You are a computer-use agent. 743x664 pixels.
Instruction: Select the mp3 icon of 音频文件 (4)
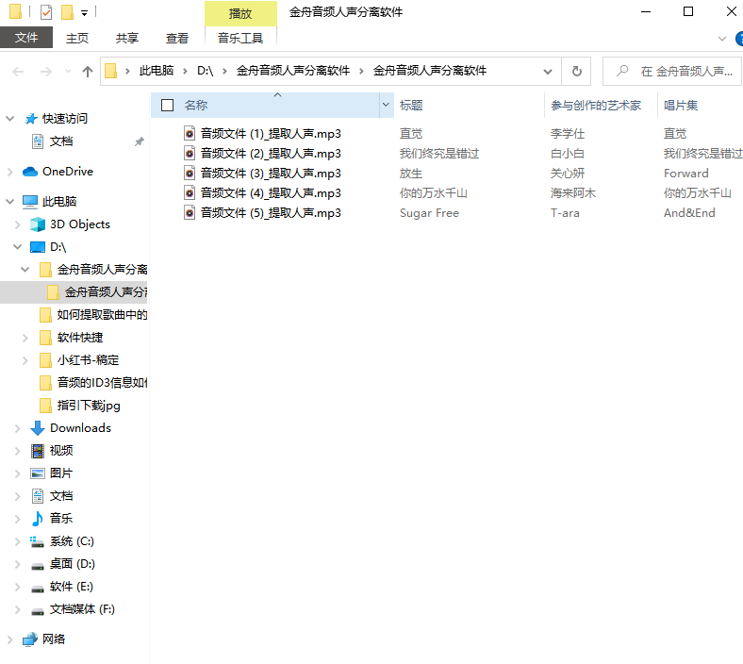coord(190,193)
